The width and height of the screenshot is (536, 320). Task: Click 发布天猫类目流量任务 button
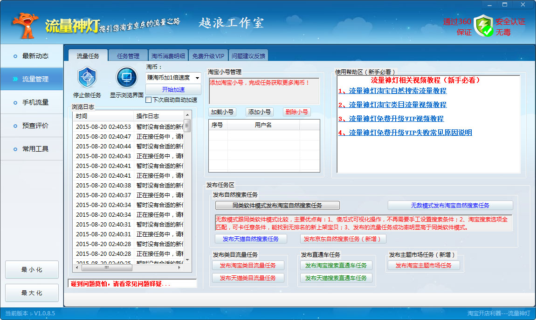(248, 278)
